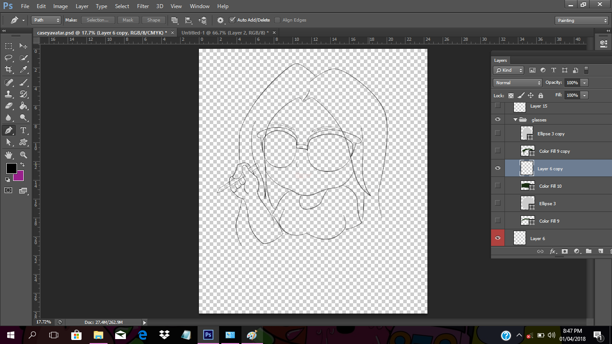Image resolution: width=612 pixels, height=344 pixels.
Task: Collapse the glasses group
Action: (515, 120)
